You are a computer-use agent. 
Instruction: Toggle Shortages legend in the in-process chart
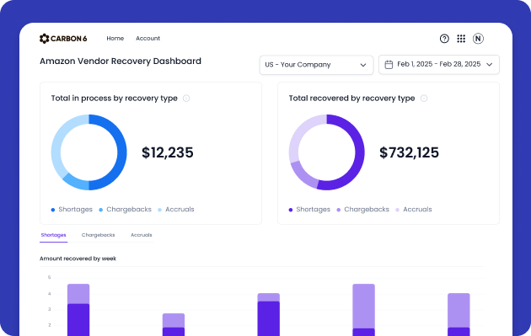pyautogui.click(x=72, y=210)
